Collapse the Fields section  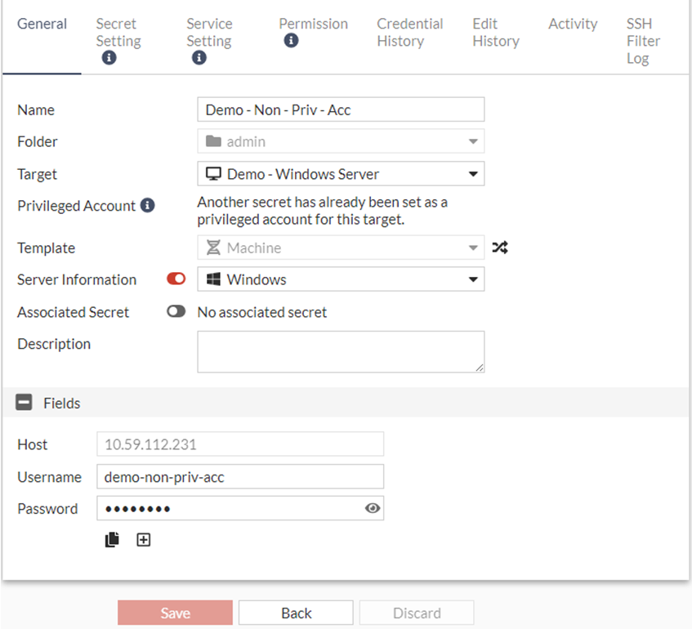[22, 402]
